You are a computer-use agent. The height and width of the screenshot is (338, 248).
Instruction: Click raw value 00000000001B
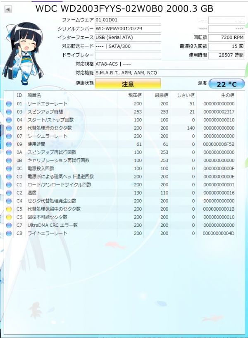point(219,209)
